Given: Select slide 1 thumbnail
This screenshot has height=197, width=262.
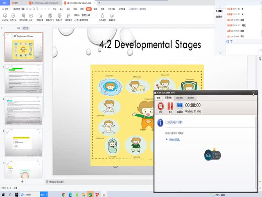Looking at the screenshot, I should click(x=24, y=47).
